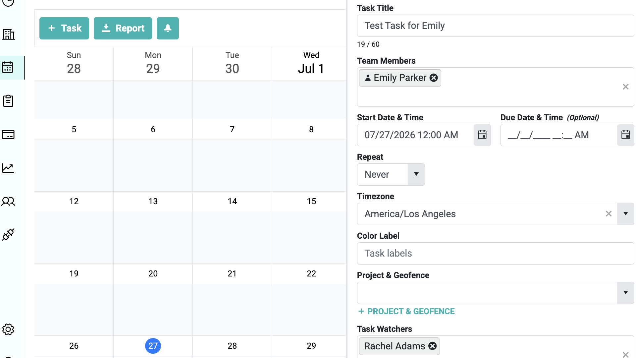Open the Start Date calendar picker
The image size is (636, 358).
(x=482, y=135)
